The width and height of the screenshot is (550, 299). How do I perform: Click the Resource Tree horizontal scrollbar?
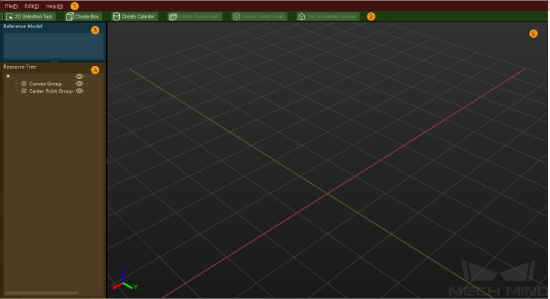(41, 293)
